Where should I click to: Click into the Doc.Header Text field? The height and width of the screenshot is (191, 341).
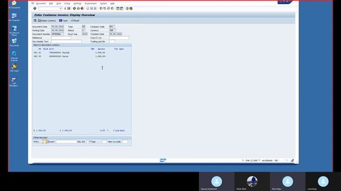tap(67, 41)
